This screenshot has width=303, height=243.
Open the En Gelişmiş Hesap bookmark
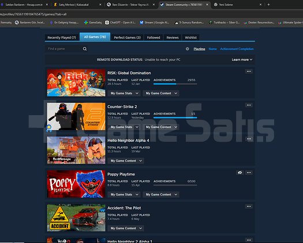click(x=64, y=23)
